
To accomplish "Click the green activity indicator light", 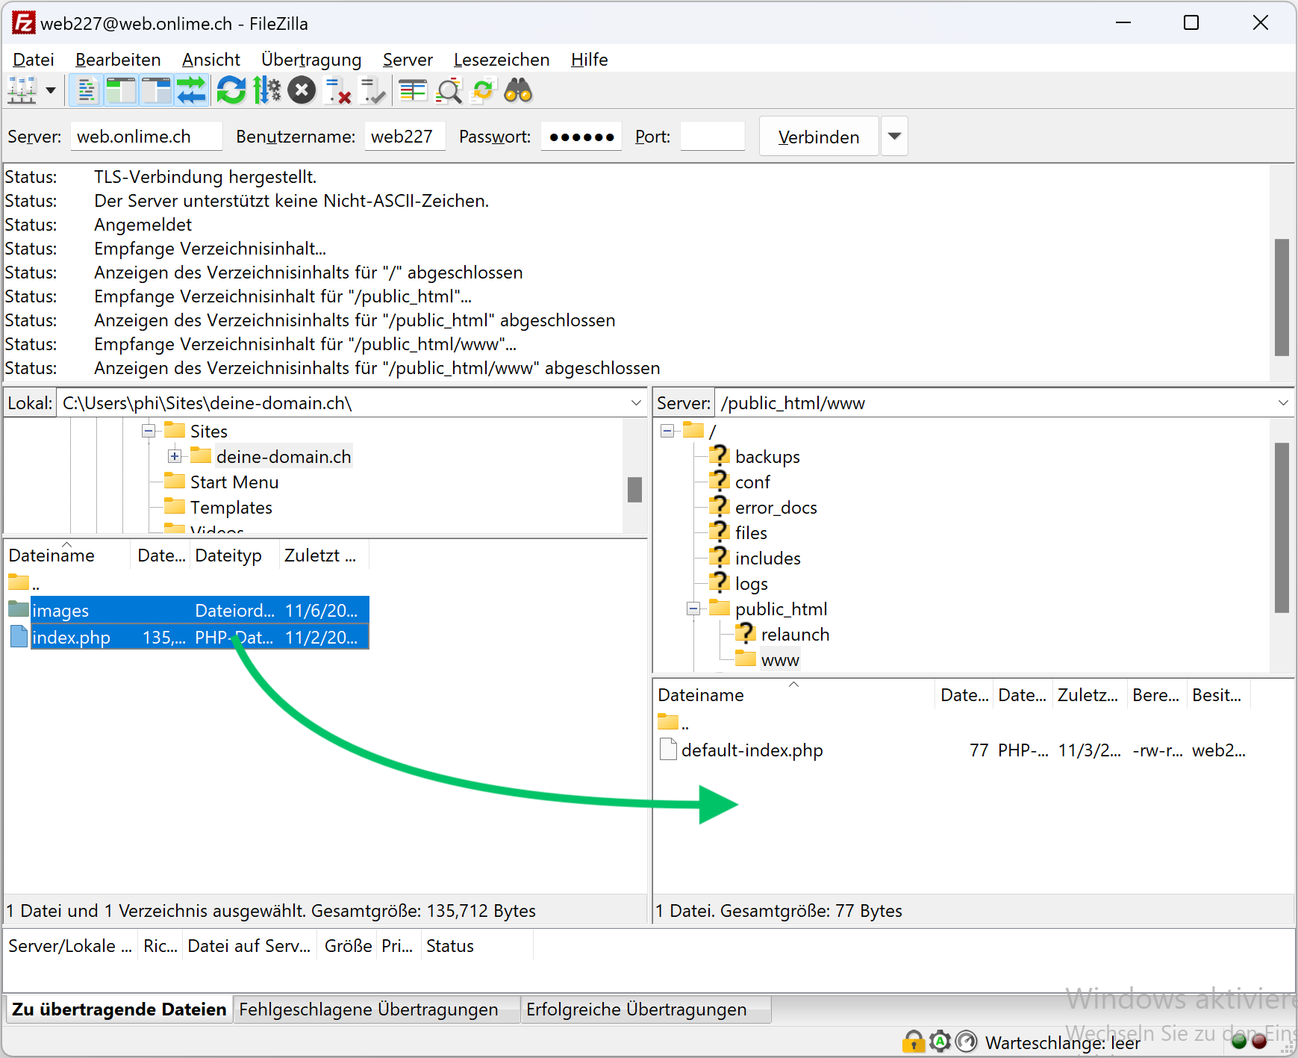I will 1240,1041.
